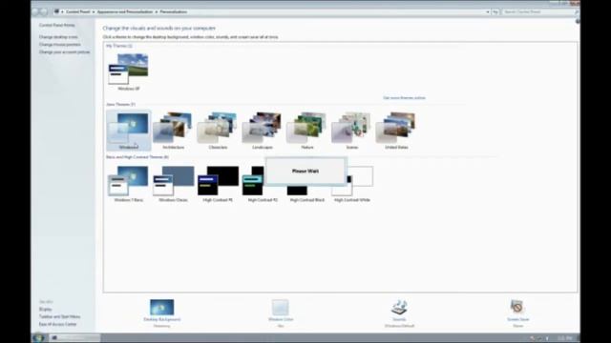The image size is (611, 343).
Task: Open the Window Color settings icon
Action: click(x=280, y=307)
